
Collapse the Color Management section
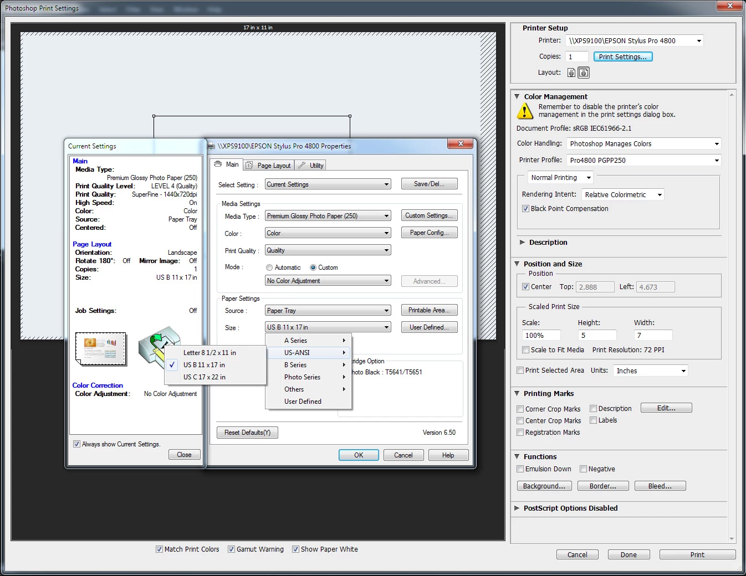click(517, 96)
